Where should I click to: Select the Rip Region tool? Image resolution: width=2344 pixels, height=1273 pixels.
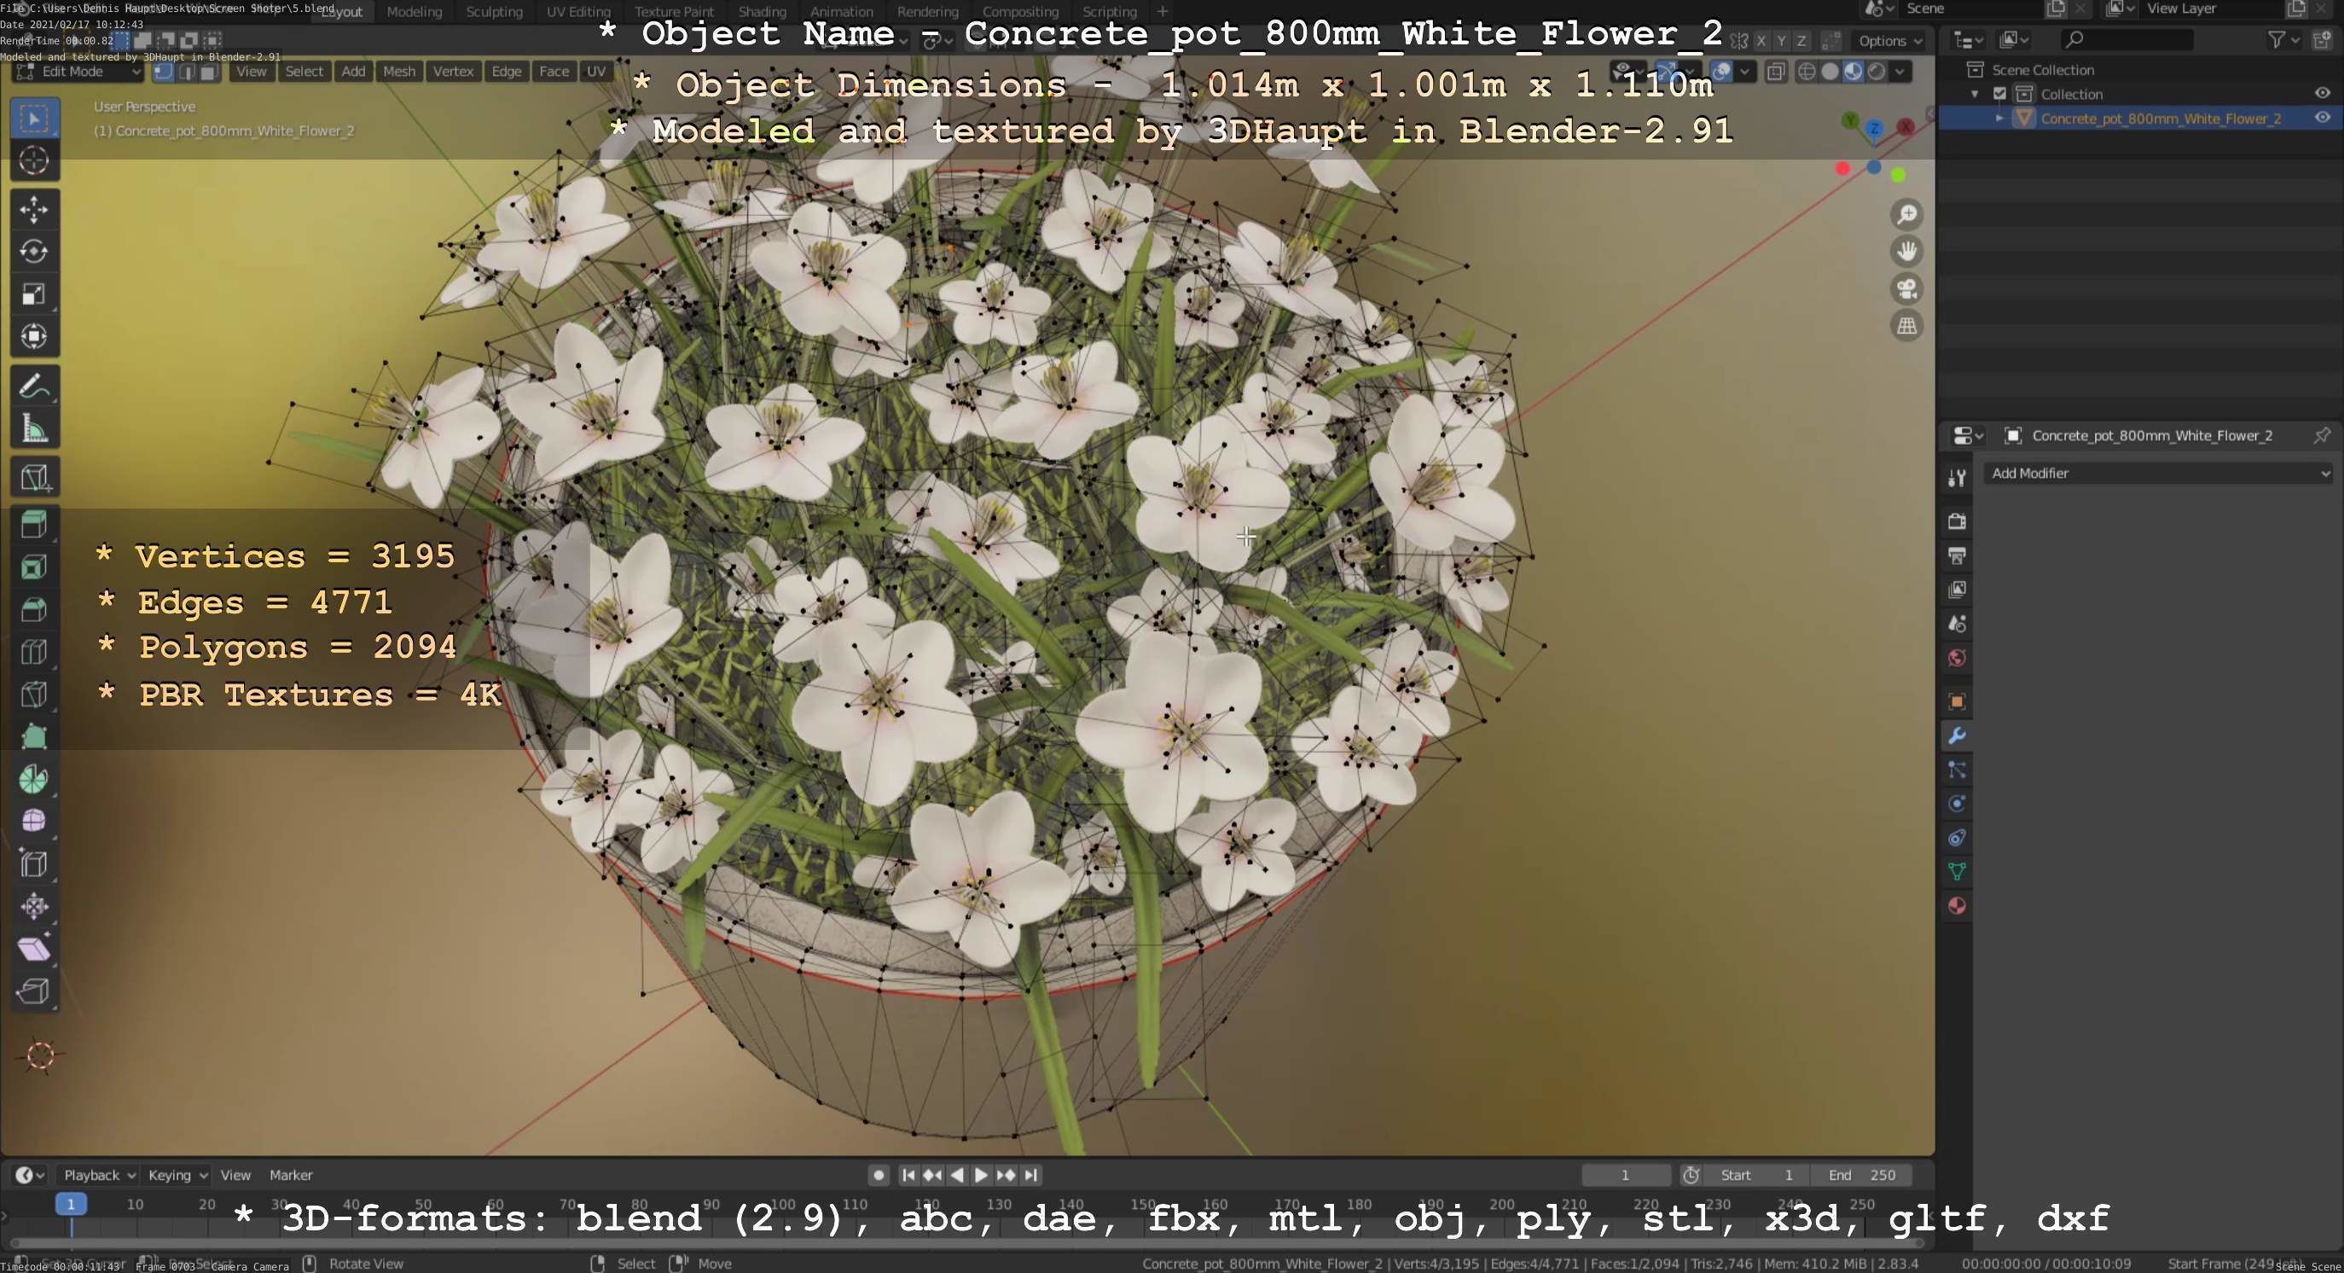click(x=35, y=991)
